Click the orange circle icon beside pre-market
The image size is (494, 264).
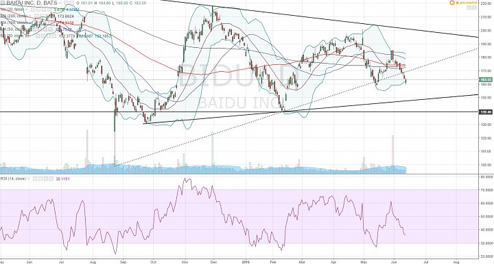[452, 3]
